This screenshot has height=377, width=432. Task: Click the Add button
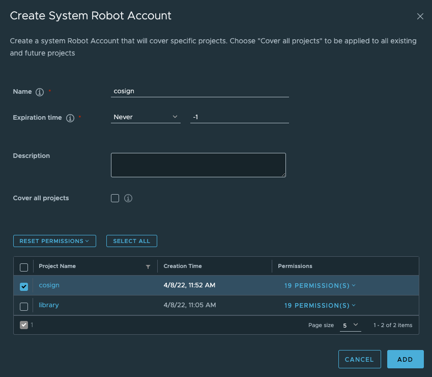pyautogui.click(x=405, y=359)
